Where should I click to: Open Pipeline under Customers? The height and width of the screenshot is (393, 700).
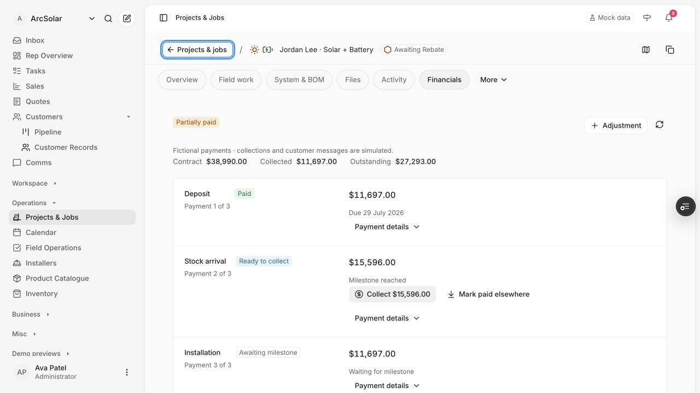point(77,132)
